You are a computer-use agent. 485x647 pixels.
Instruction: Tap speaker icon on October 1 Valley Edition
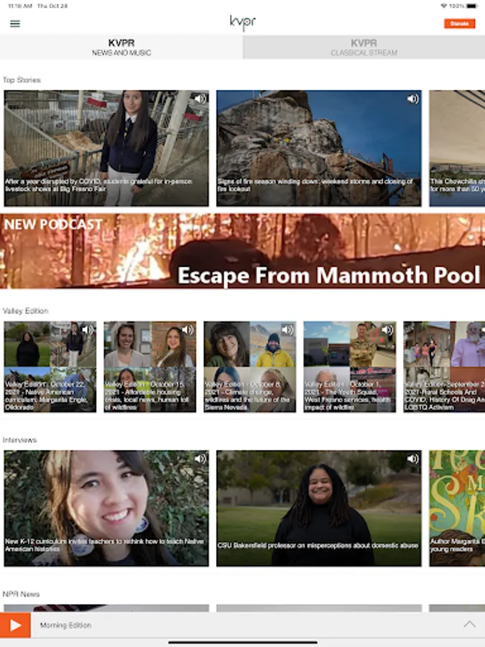(x=387, y=330)
